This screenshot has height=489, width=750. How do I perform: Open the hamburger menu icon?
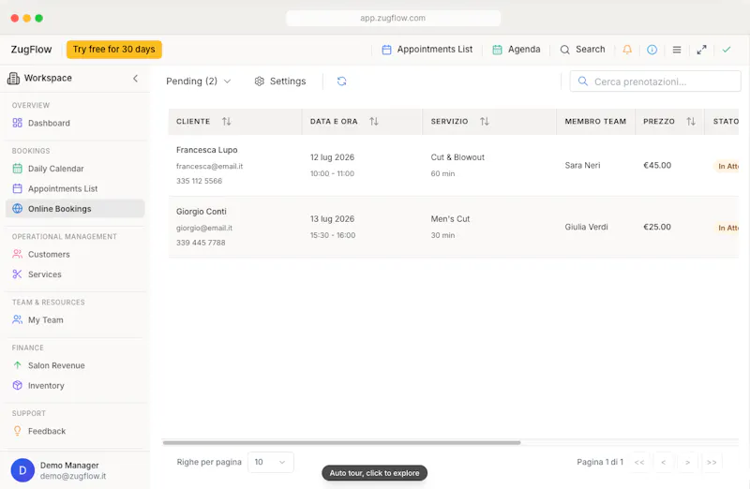point(677,50)
